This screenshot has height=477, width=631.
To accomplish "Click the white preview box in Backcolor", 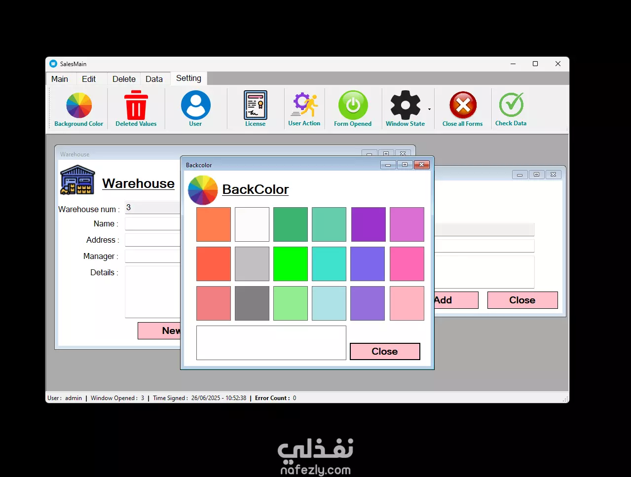I will click(271, 343).
